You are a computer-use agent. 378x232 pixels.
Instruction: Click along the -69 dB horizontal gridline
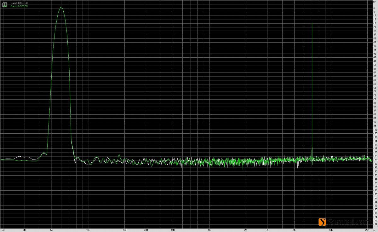tap(189, 88)
